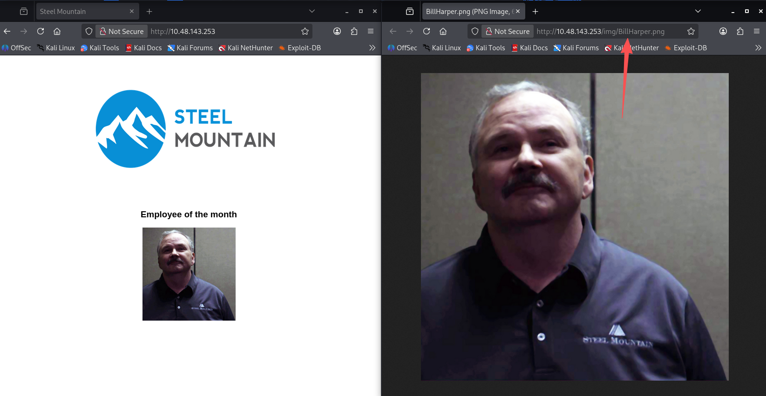Viewport: 766px width, 396px height.
Task: Open the list all tabs dropdown in right window
Action: (x=698, y=11)
